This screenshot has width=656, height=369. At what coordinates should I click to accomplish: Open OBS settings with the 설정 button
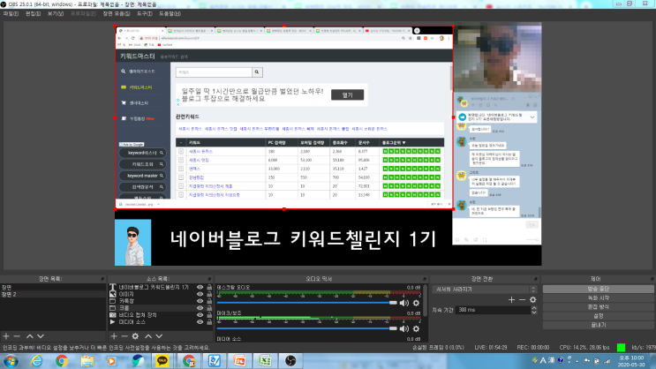(x=599, y=316)
